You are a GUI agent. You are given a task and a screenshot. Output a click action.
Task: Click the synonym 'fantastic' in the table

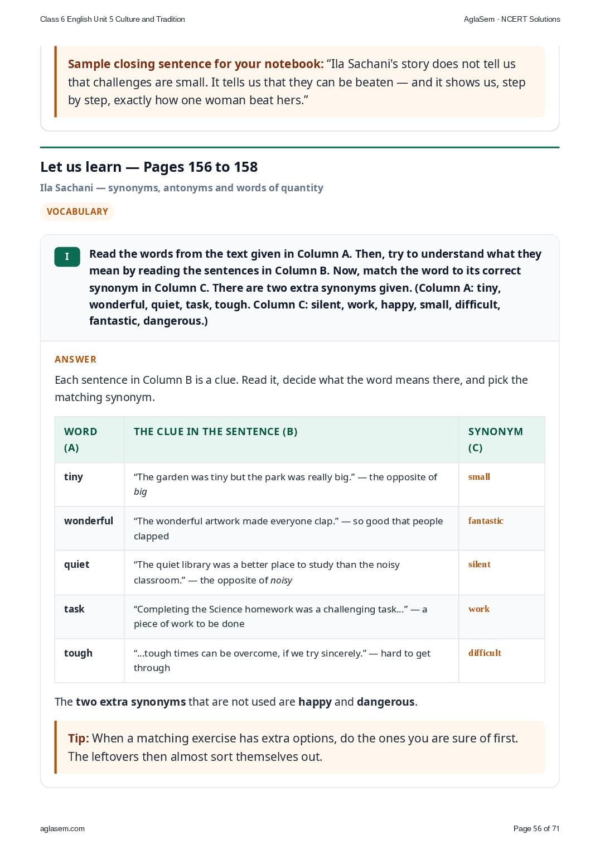(486, 520)
